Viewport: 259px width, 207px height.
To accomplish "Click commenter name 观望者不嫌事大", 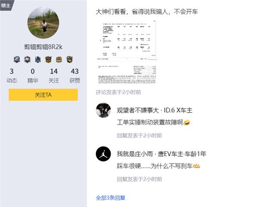I will [138, 110].
